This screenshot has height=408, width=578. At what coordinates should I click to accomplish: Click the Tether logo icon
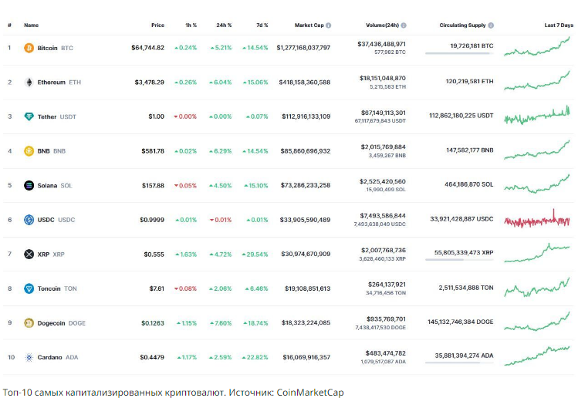click(29, 116)
